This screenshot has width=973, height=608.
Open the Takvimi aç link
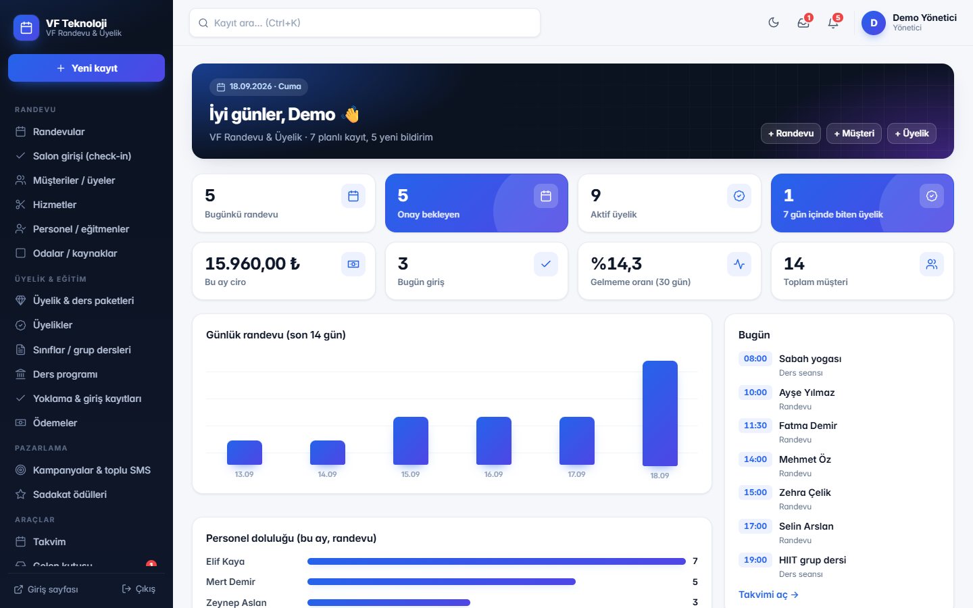tap(768, 594)
